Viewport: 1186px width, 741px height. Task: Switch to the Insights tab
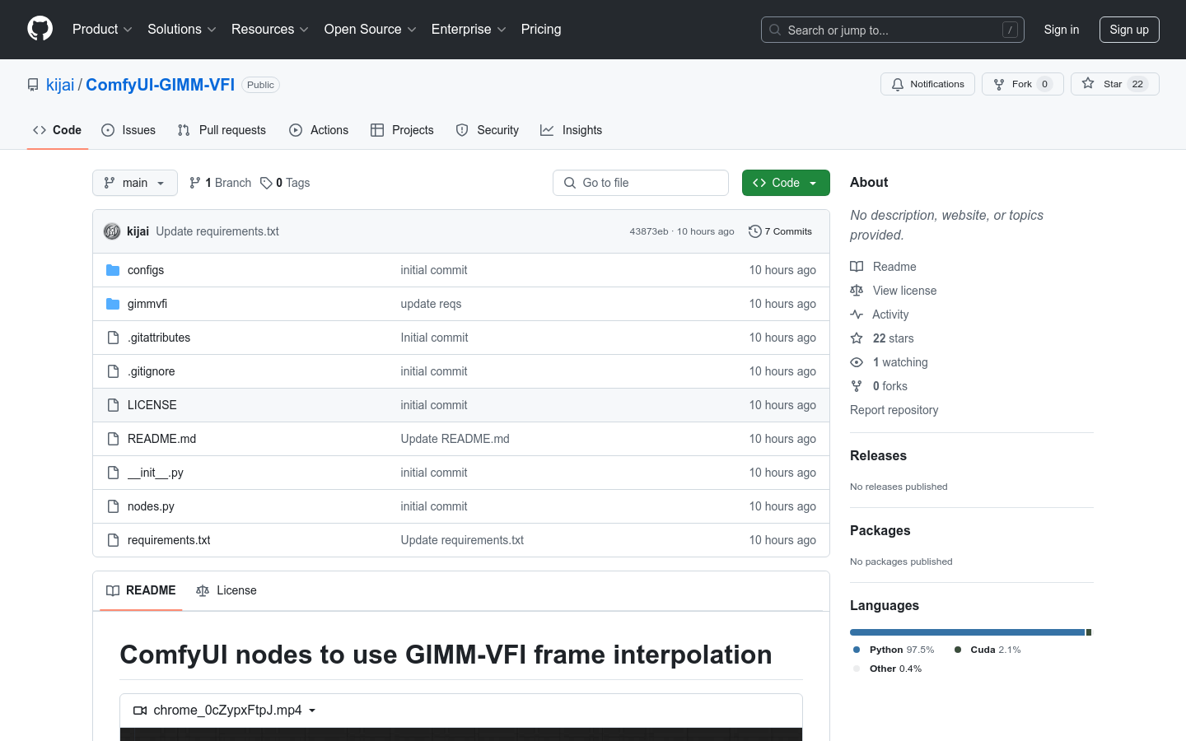[572, 130]
